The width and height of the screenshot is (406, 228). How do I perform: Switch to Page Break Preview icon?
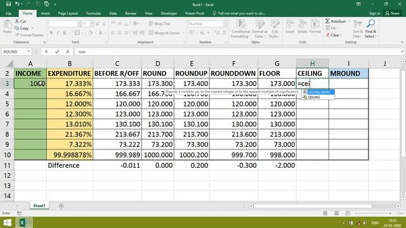coord(348,213)
